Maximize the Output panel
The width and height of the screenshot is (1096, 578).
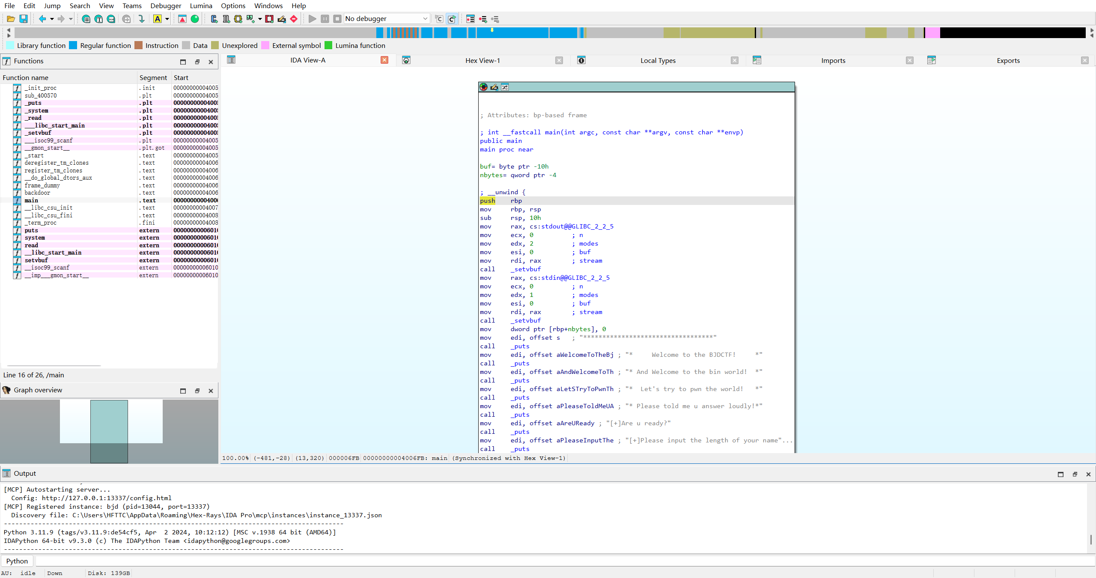click(1060, 474)
